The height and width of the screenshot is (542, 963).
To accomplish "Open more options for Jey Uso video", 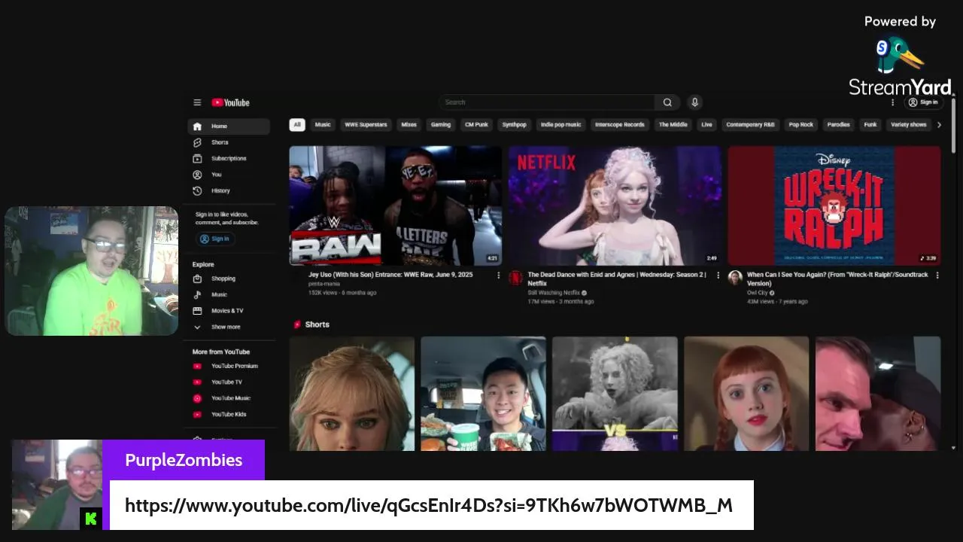I will [x=498, y=276].
